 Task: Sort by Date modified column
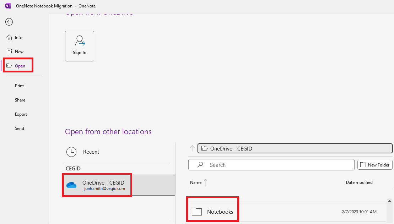point(359,182)
